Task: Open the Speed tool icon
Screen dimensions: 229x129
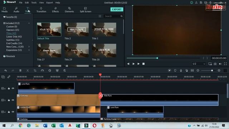Action: pyautogui.click(x=42, y=71)
